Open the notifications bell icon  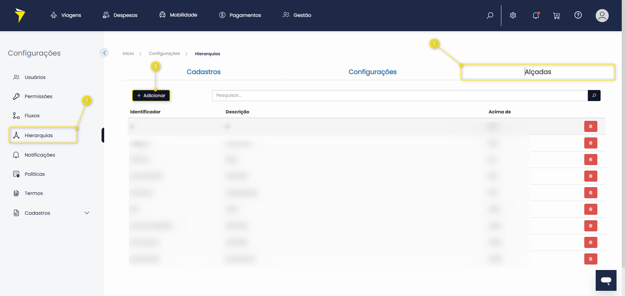[x=536, y=15]
